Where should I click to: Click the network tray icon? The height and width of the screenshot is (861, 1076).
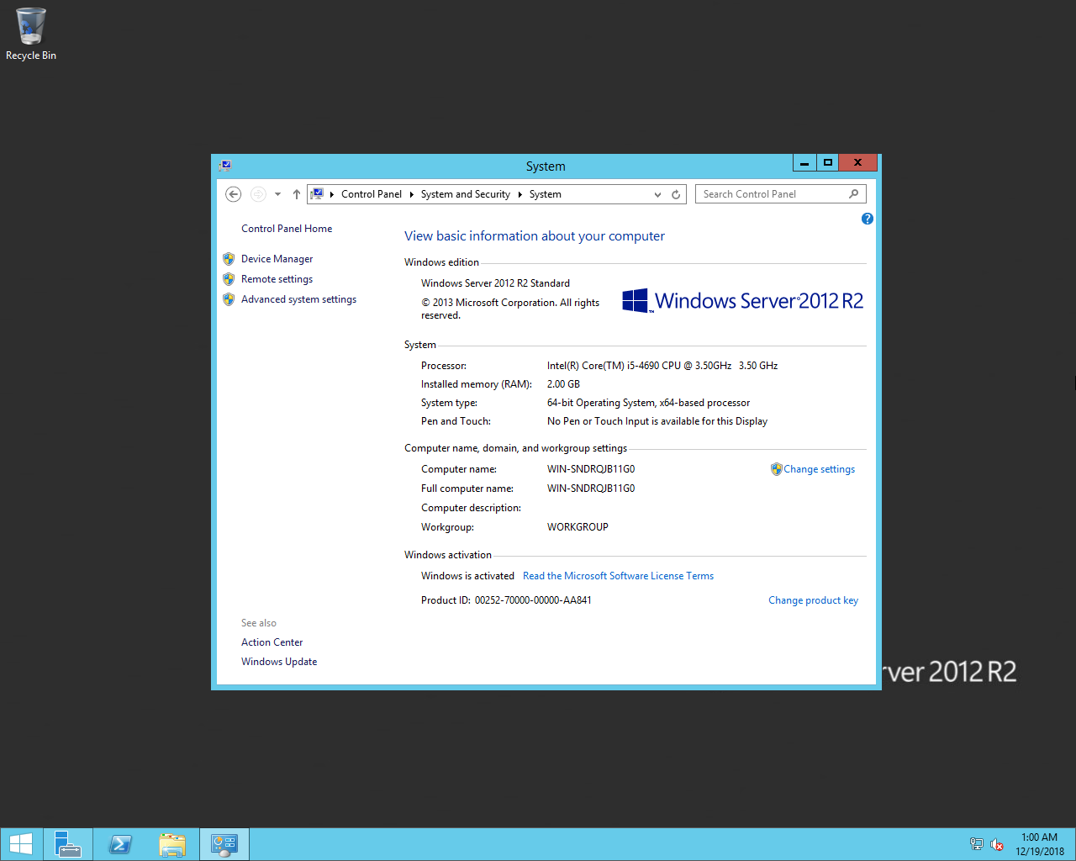[976, 844]
